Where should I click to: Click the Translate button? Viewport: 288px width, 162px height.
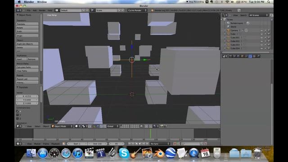[27, 24]
